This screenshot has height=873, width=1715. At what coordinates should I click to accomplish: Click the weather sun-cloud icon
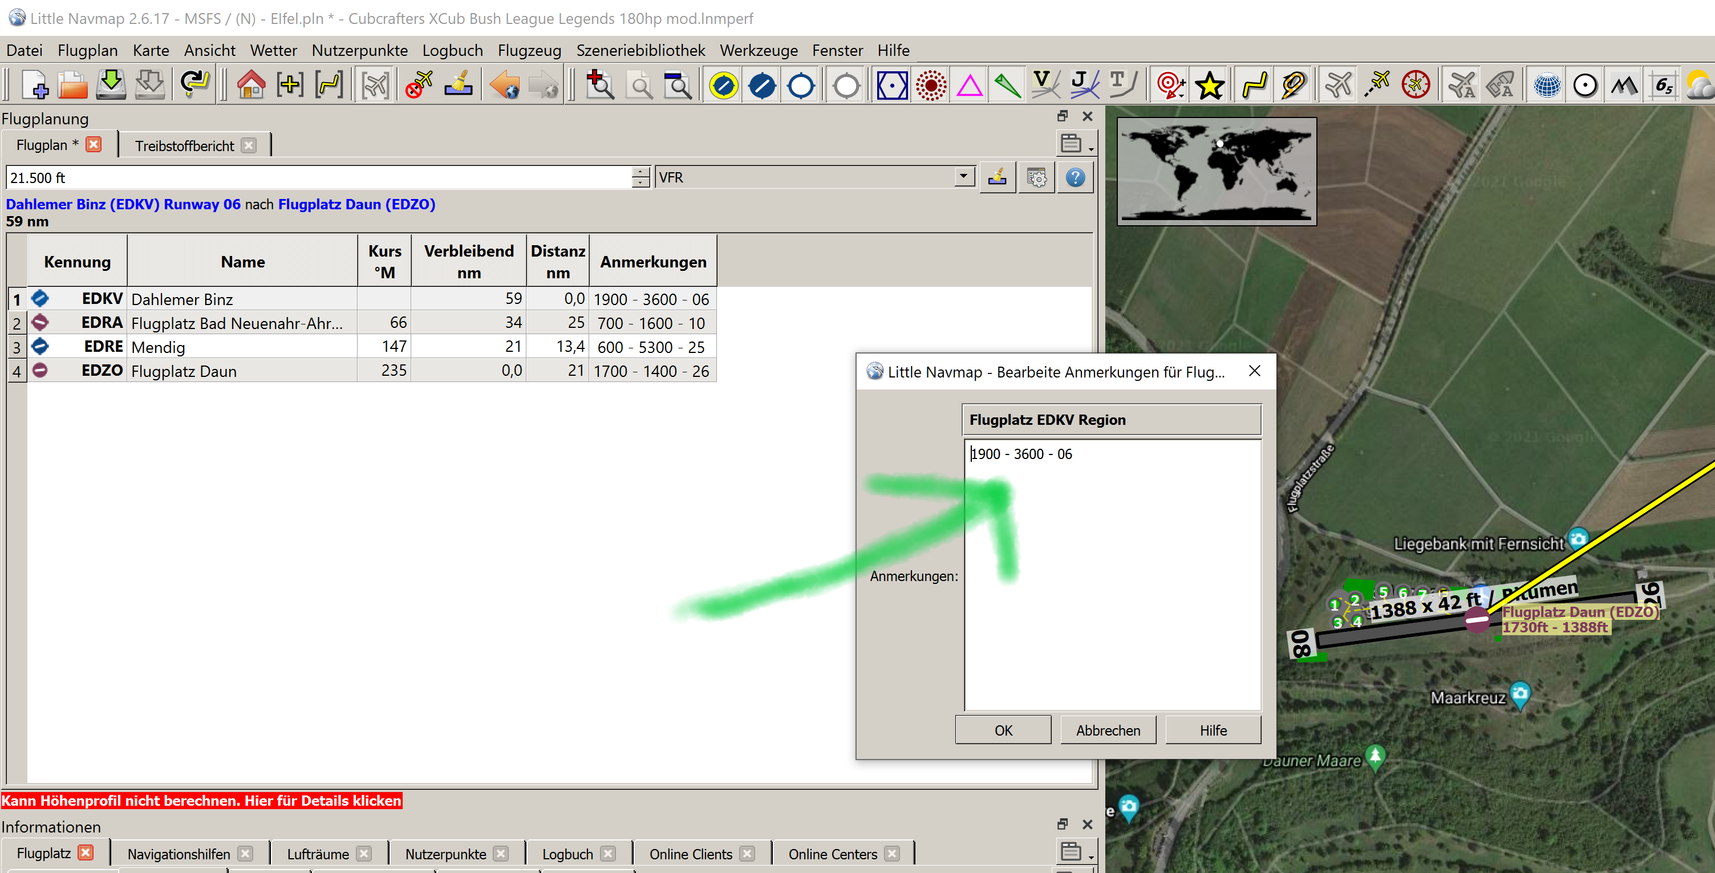(x=1700, y=85)
